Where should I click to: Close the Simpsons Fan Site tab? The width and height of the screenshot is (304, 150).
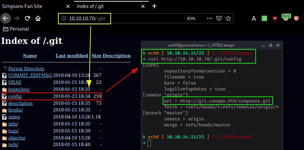pos(68,6)
